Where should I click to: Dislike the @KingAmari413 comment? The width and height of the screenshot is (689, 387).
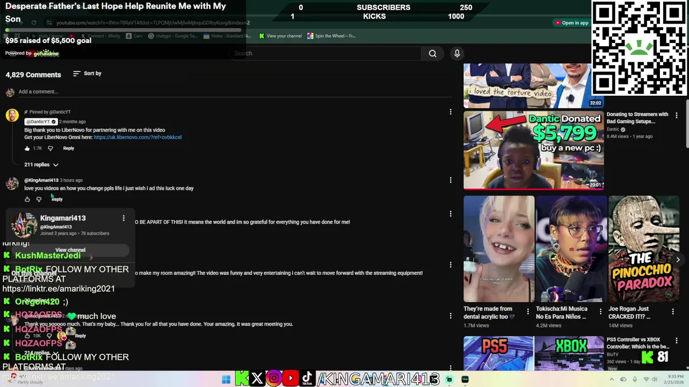coord(39,199)
